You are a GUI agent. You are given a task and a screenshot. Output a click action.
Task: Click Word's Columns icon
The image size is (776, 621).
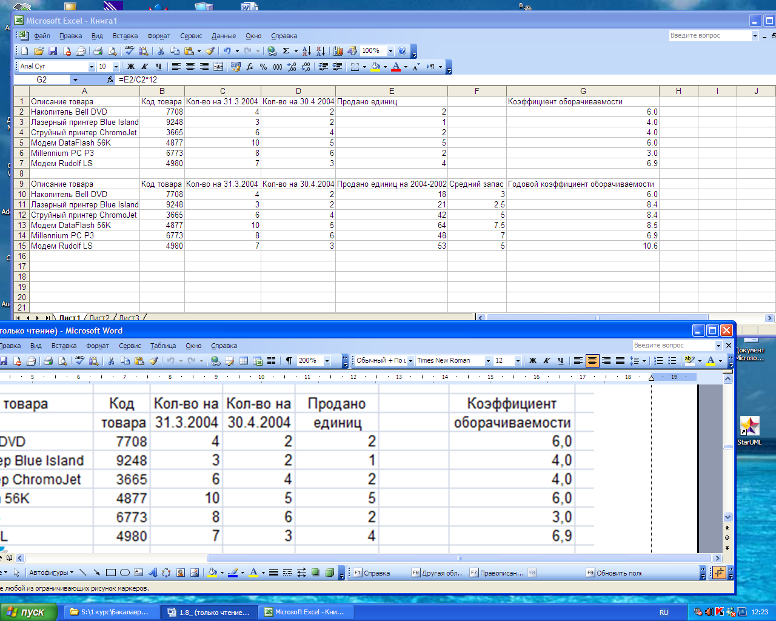[x=272, y=361]
